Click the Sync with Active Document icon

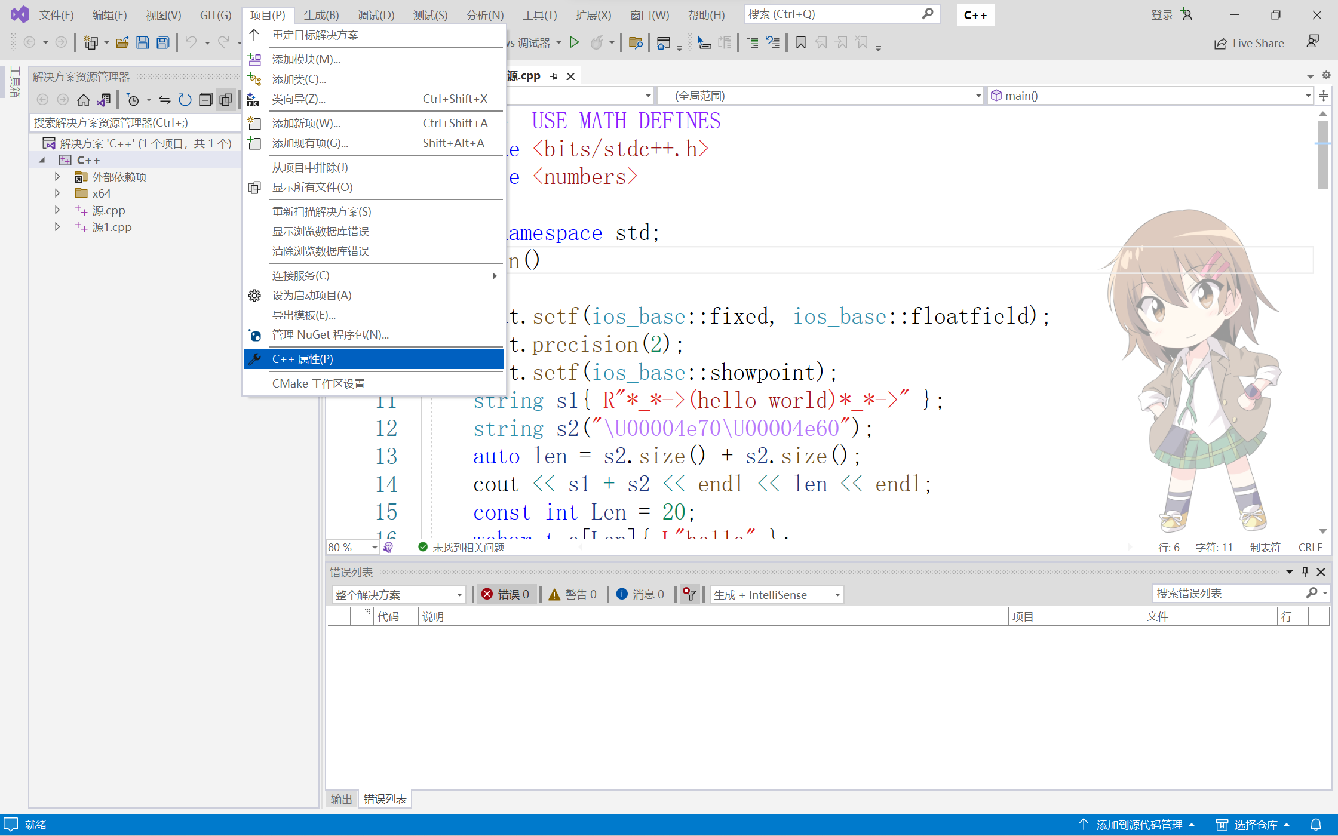165,100
